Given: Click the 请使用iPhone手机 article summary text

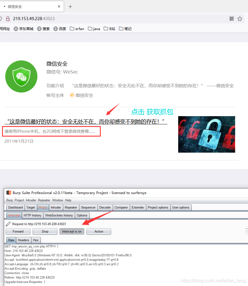Looking at the screenshot, I should (x=49, y=131).
